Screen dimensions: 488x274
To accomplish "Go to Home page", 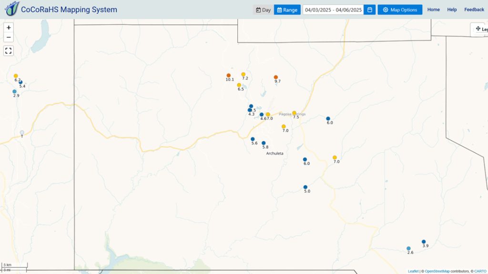I will pos(433,10).
